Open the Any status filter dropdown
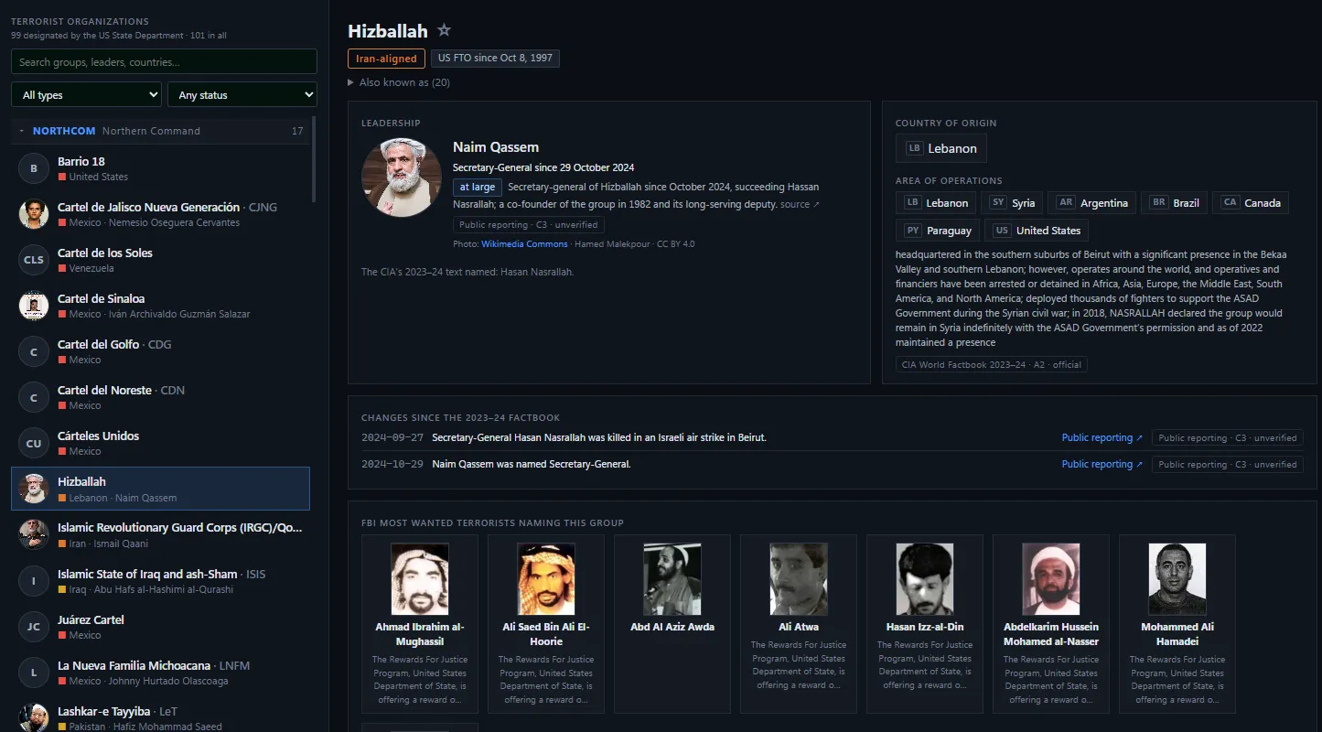Image resolution: width=1322 pixels, height=732 pixels. pos(242,94)
